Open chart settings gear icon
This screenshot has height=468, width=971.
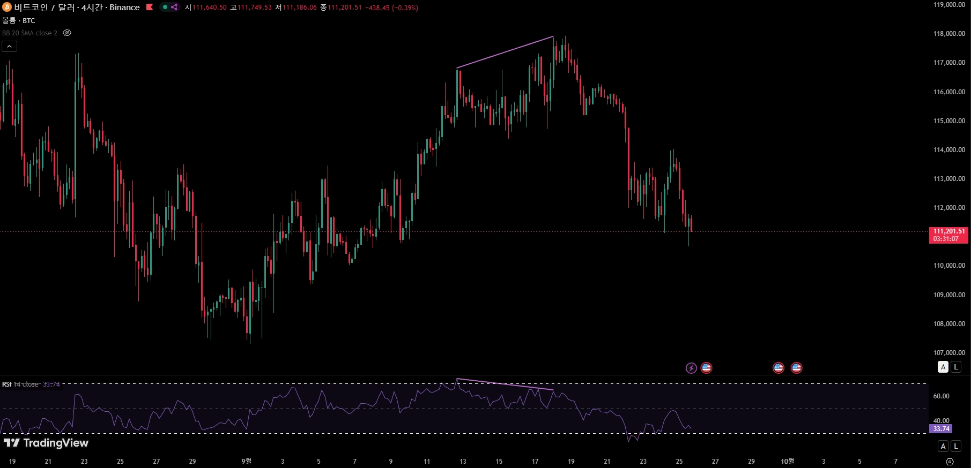click(950, 462)
